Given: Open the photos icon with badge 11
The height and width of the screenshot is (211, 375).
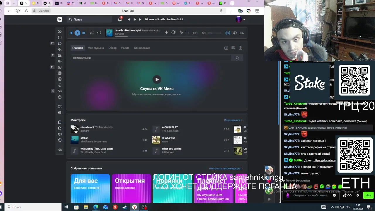Looking at the screenshot, I should point(60,67).
